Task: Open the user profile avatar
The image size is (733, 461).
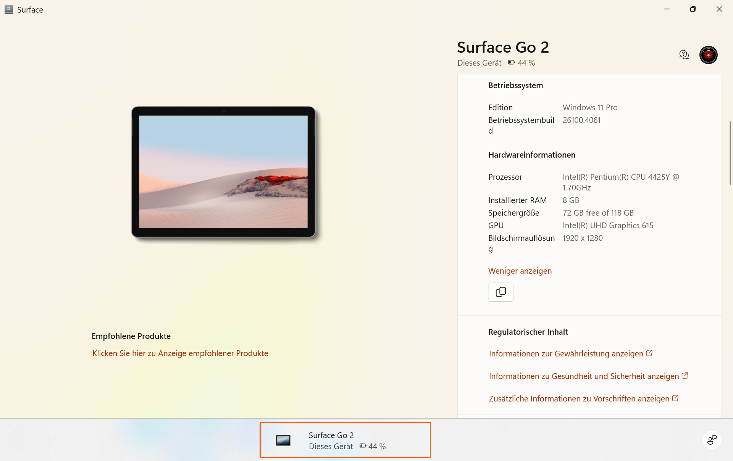Action: click(x=708, y=55)
